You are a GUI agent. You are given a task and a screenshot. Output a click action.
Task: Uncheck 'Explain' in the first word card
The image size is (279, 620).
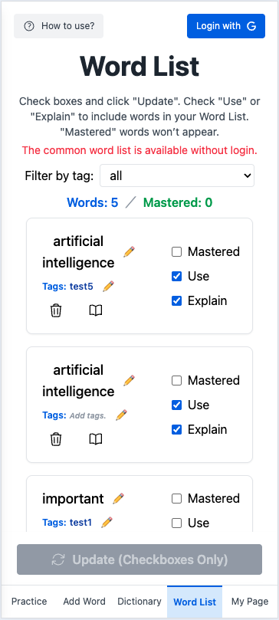coord(176,301)
